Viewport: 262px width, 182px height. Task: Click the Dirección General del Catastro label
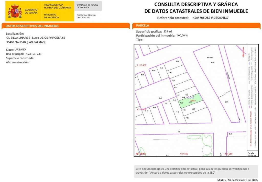click(x=86, y=16)
